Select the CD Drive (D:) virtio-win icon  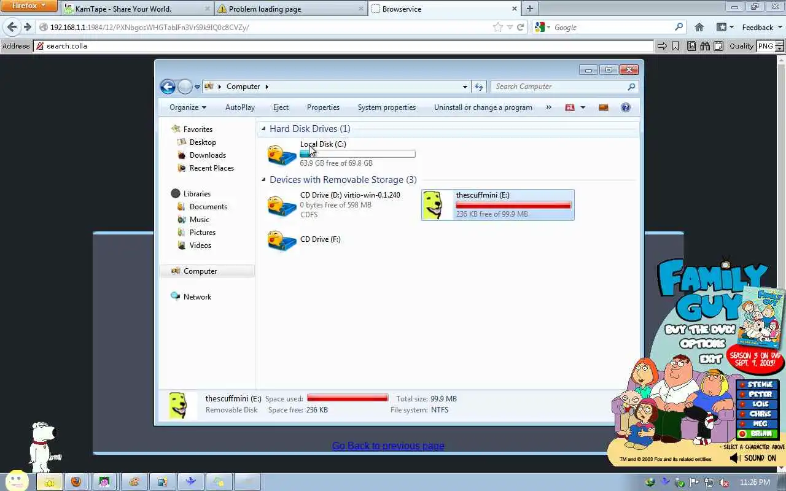(282, 205)
